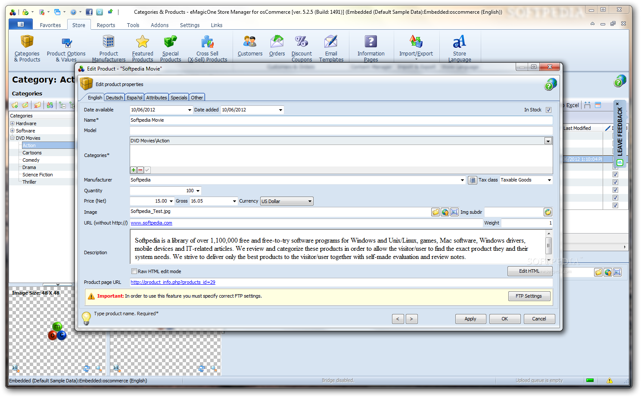Switch to the Espa?ol tab
The width and height of the screenshot is (641, 397).
pos(134,98)
